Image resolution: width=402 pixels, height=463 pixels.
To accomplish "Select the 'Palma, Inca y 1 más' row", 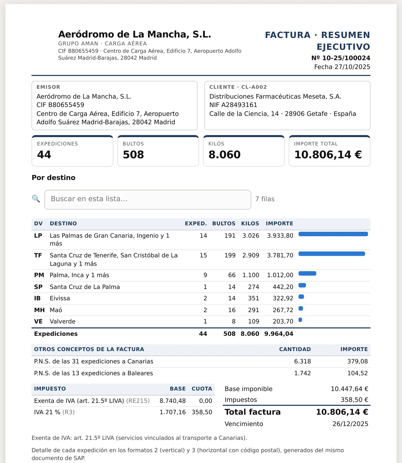I will 201,275.
